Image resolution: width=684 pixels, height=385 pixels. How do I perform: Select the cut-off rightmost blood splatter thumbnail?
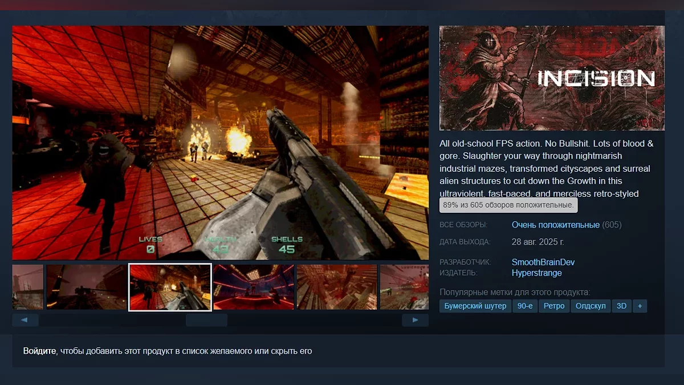(x=404, y=287)
